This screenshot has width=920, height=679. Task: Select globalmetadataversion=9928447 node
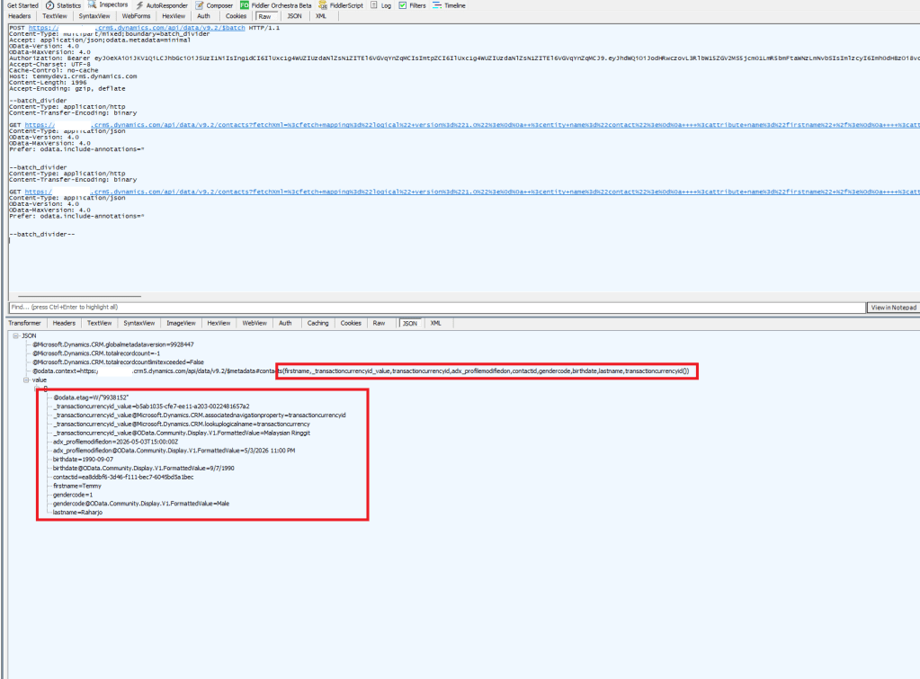[x=112, y=344]
